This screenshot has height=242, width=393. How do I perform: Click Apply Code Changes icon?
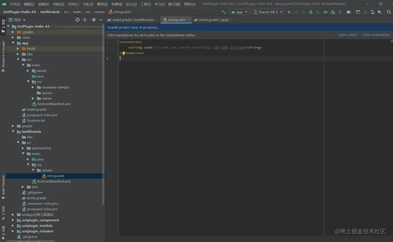(304, 12)
